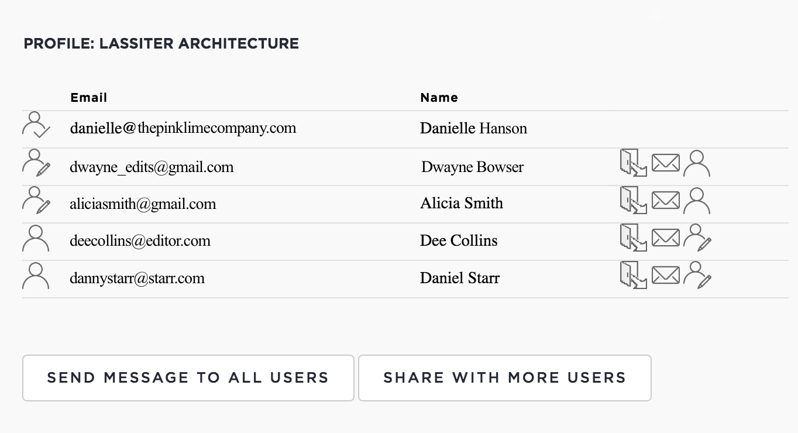Click remove-access door icon for Daniel Starr

coord(634,275)
